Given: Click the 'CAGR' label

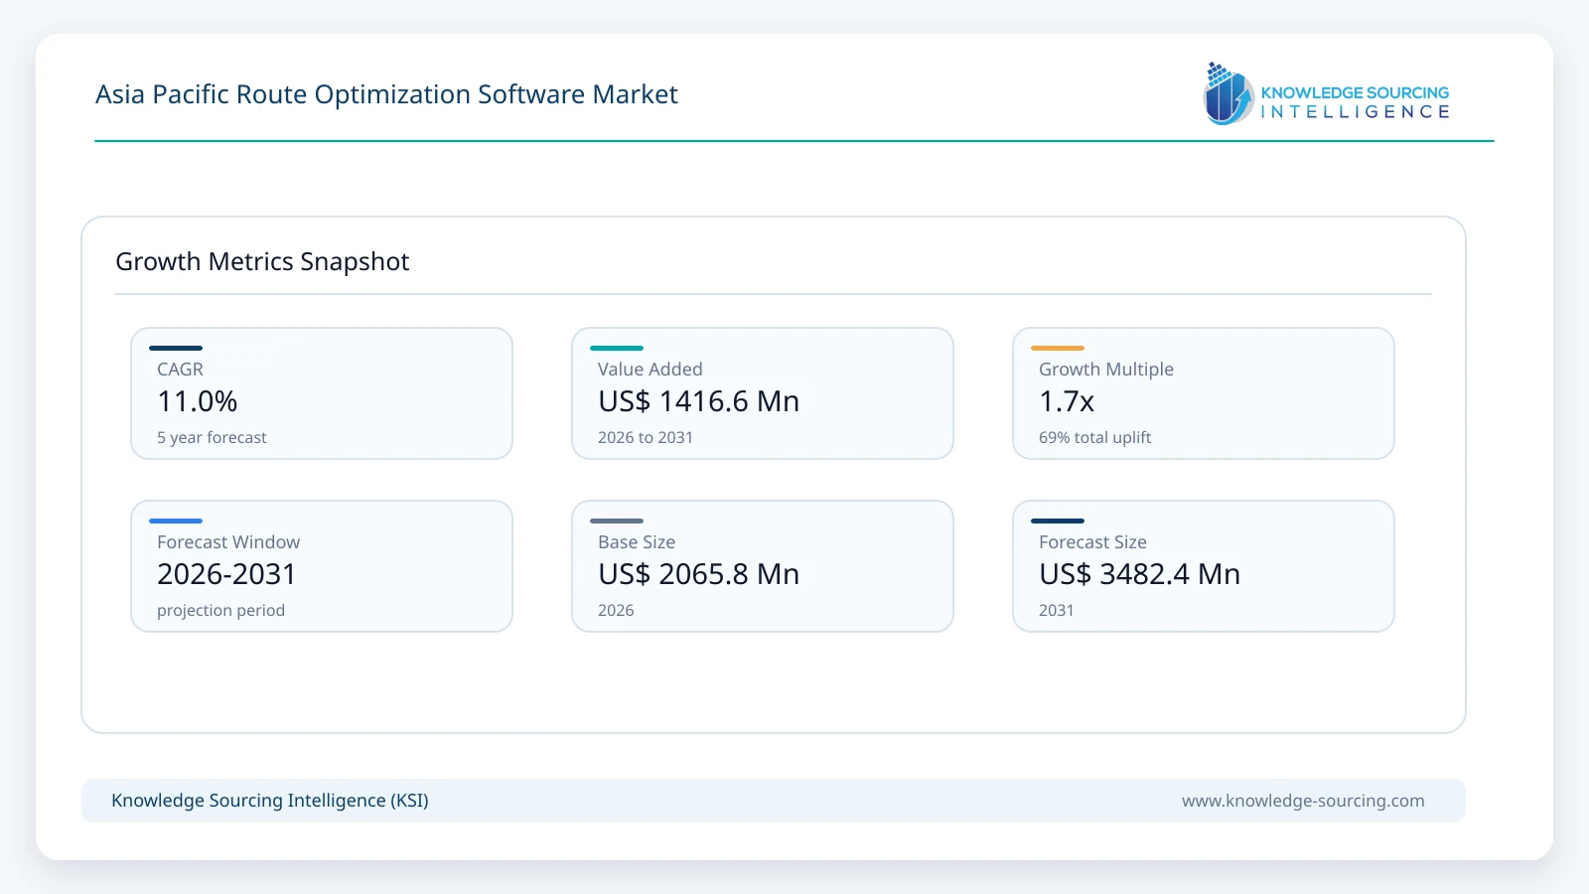Looking at the screenshot, I should [x=180, y=370].
